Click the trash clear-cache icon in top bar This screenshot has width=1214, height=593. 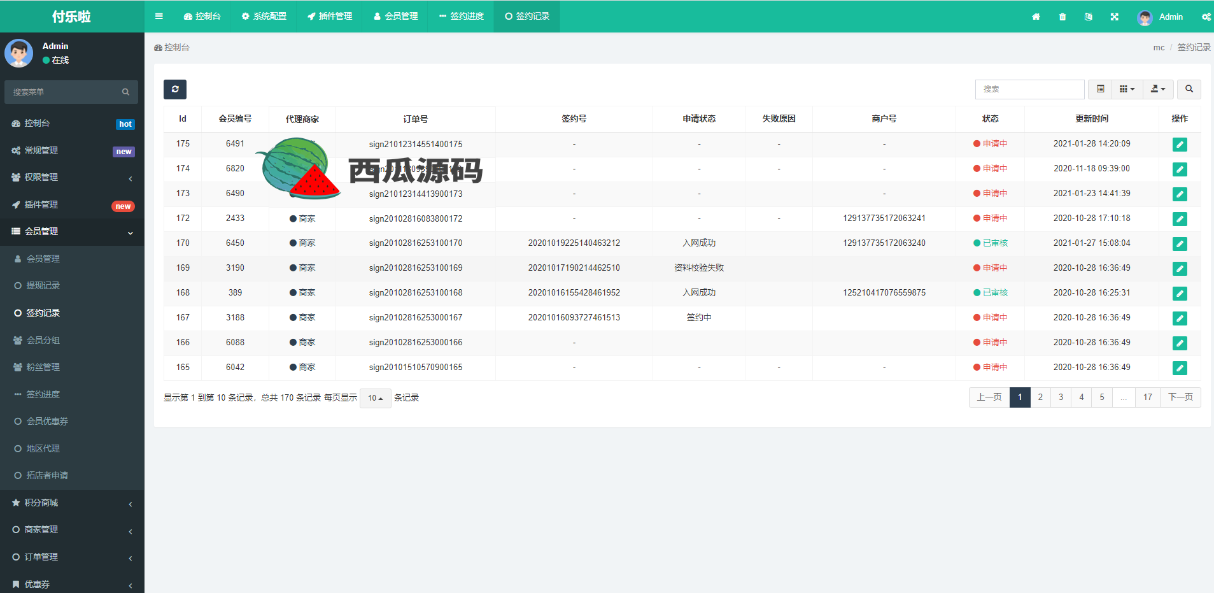click(x=1062, y=17)
